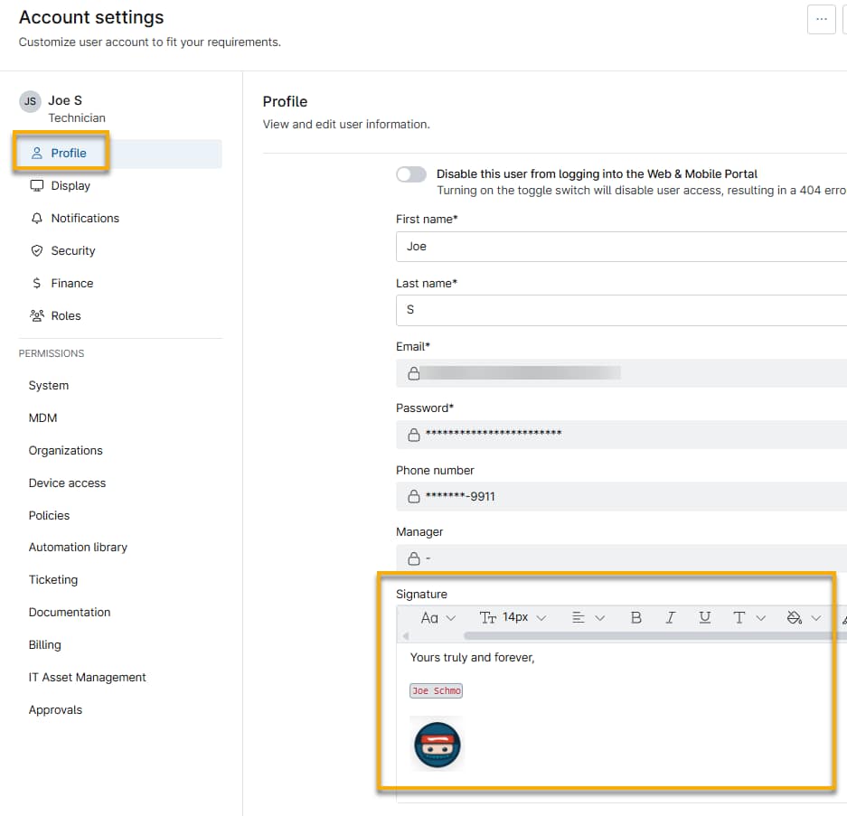Open IT Asset Management permissions
The height and width of the screenshot is (816, 847).
(x=87, y=677)
